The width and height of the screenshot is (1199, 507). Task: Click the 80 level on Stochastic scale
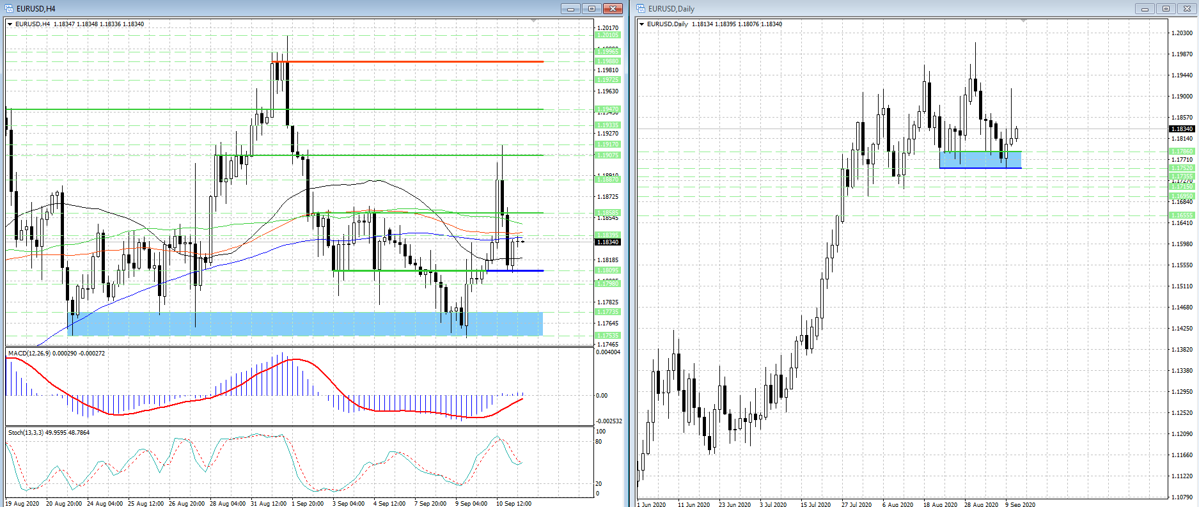click(599, 442)
